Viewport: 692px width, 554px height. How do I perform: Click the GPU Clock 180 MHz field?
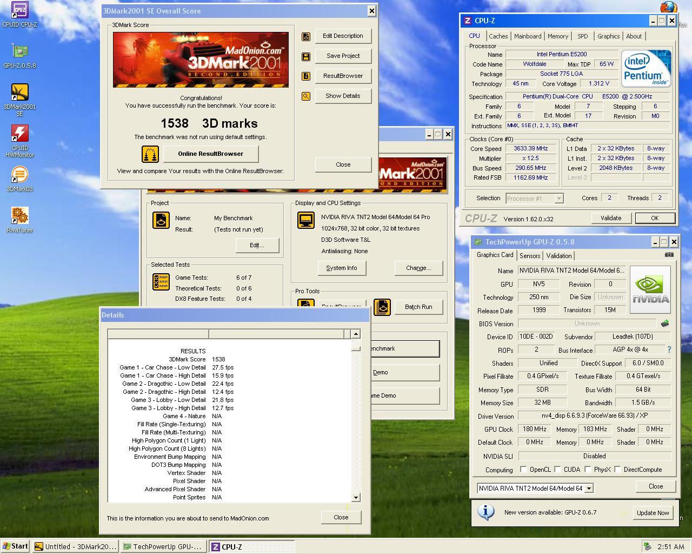pyautogui.click(x=534, y=429)
